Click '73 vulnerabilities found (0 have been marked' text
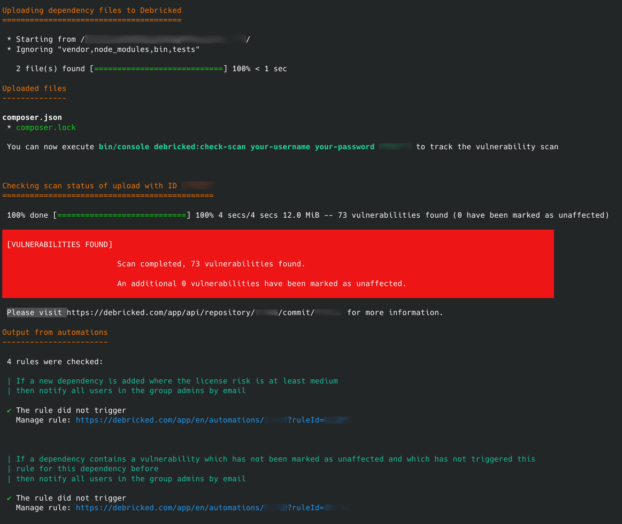Screen dimensions: 622x524 pos(437,215)
